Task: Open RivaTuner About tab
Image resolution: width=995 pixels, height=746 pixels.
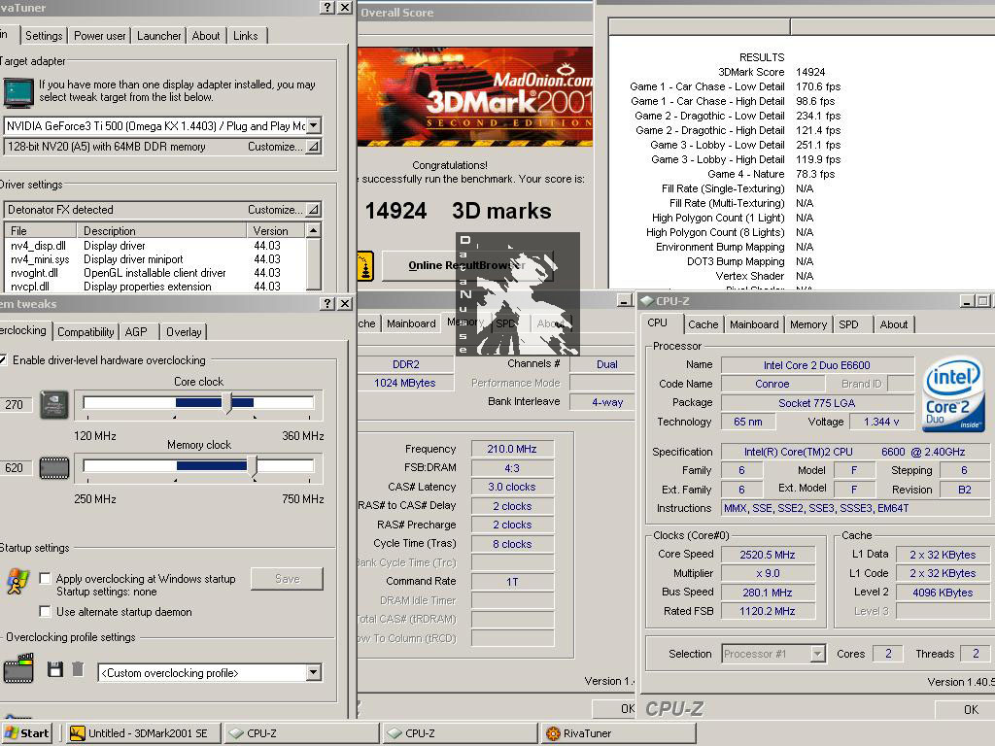Action: (x=206, y=36)
